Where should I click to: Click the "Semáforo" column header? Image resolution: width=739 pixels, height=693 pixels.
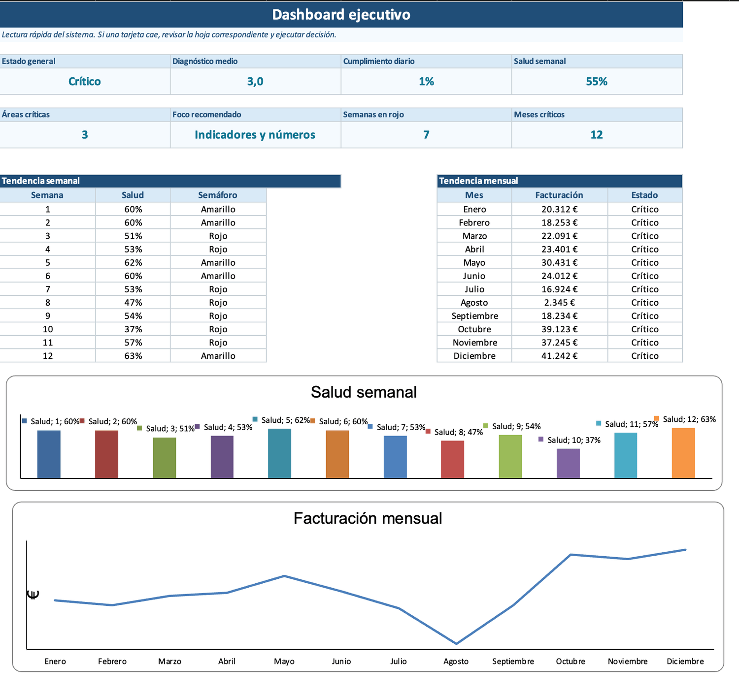pyautogui.click(x=218, y=195)
